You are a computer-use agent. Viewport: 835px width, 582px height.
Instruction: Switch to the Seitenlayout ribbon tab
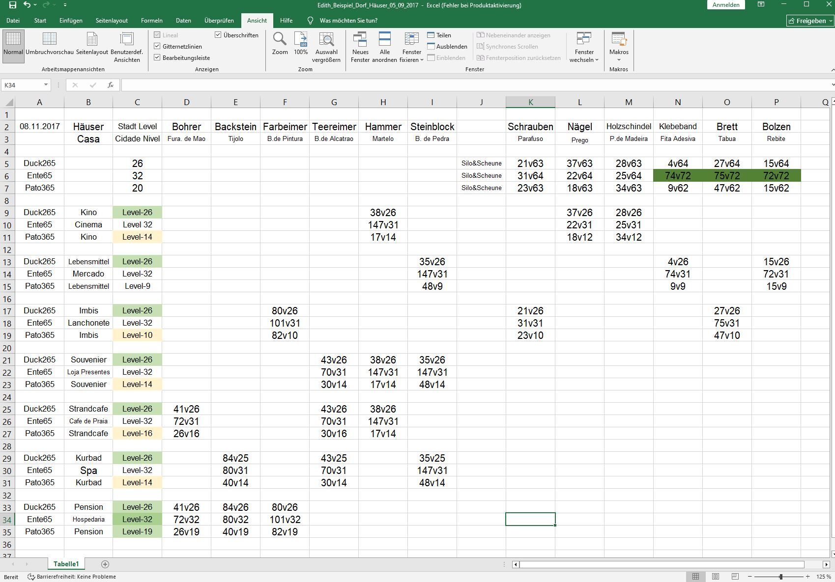tap(112, 21)
